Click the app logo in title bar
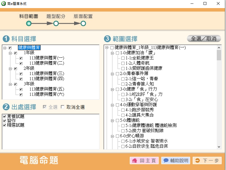 click(3, 3)
